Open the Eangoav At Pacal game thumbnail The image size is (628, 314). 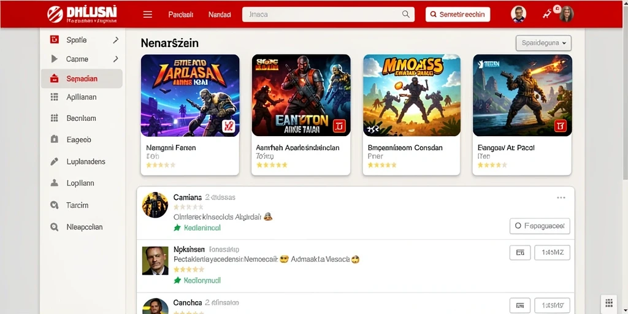[x=523, y=95]
